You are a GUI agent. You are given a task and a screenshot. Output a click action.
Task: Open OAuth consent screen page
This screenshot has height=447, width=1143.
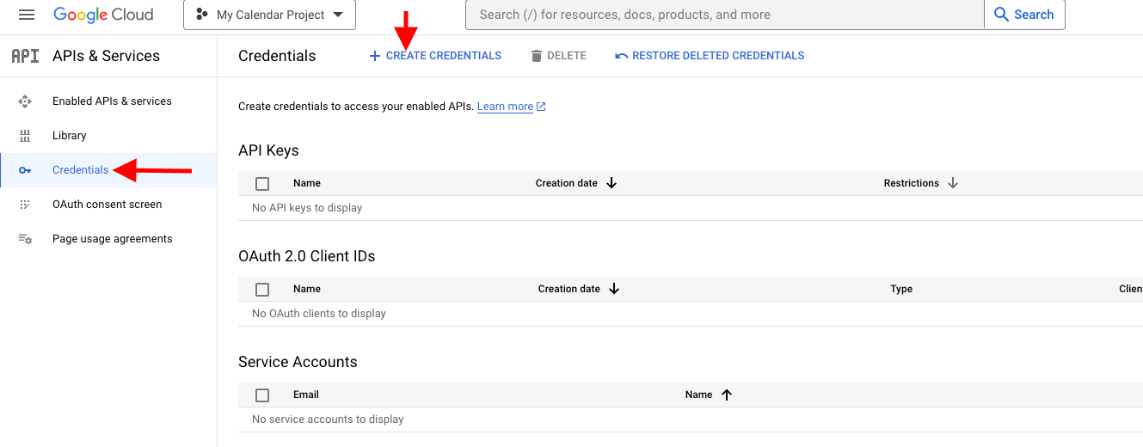[x=107, y=205]
